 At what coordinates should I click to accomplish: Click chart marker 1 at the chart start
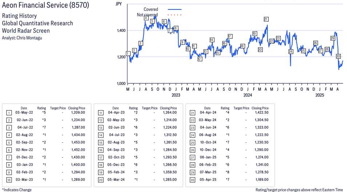tap(128, 53)
